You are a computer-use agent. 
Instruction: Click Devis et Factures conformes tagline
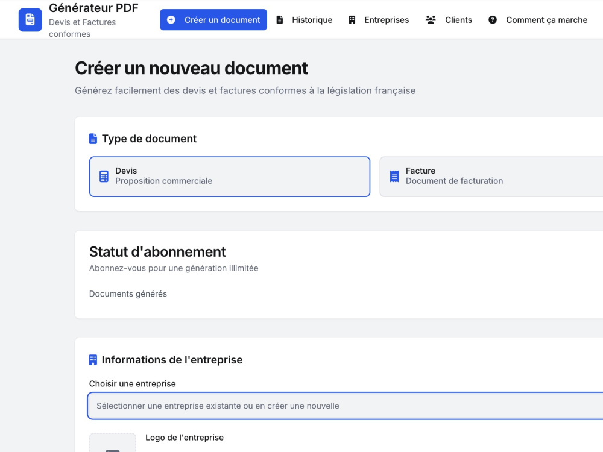pyautogui.click(x=82, y=28)
